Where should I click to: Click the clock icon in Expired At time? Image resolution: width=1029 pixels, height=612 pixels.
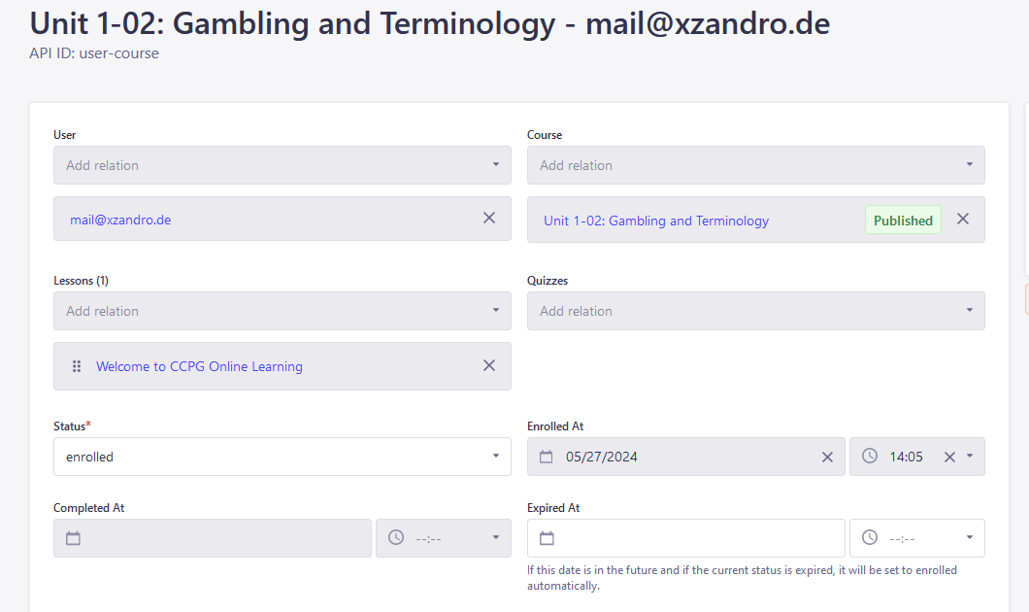coord(870,538)
